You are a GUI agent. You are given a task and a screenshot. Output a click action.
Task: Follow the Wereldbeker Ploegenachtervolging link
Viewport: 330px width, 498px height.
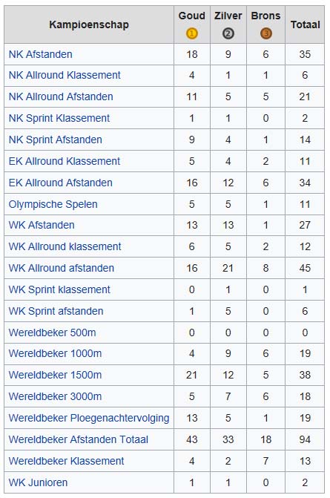(89, 418)
